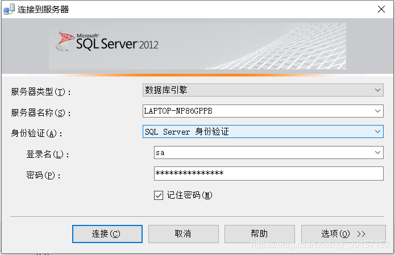Open the server name dropdown arrow
This screenshot has width=395, height=255.
point(377,111)
